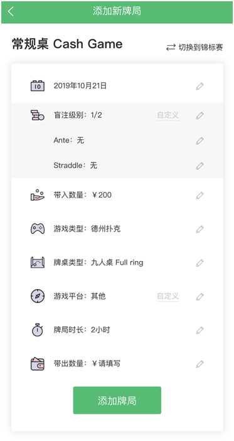This screenshot has height=441, width=234.
Task: Switch to tournament mode (切换到锦标赛)
Action: click(x=194, y=48)
